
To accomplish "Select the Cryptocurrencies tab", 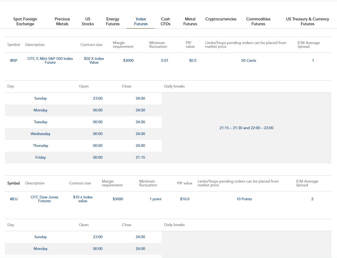I will [x=221, y=19].
